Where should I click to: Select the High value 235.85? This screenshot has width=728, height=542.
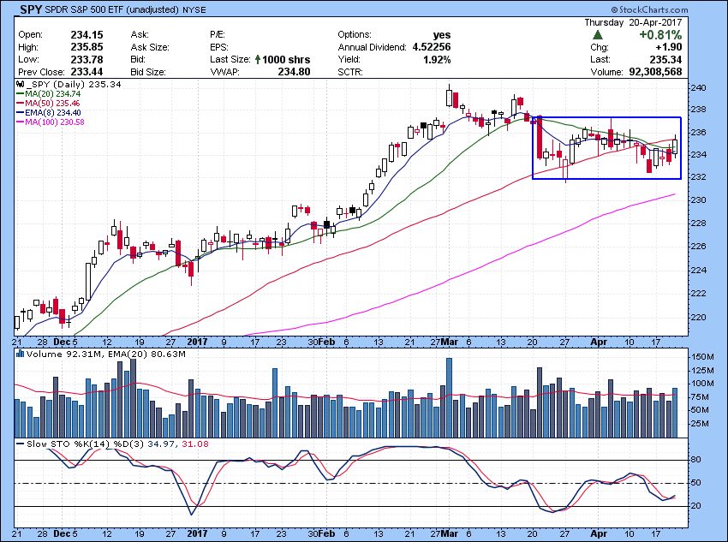click(x=87, y=47)
